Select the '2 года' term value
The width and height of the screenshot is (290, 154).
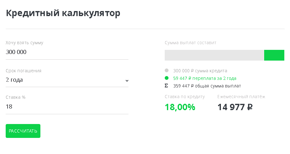(x=14, y=80)
